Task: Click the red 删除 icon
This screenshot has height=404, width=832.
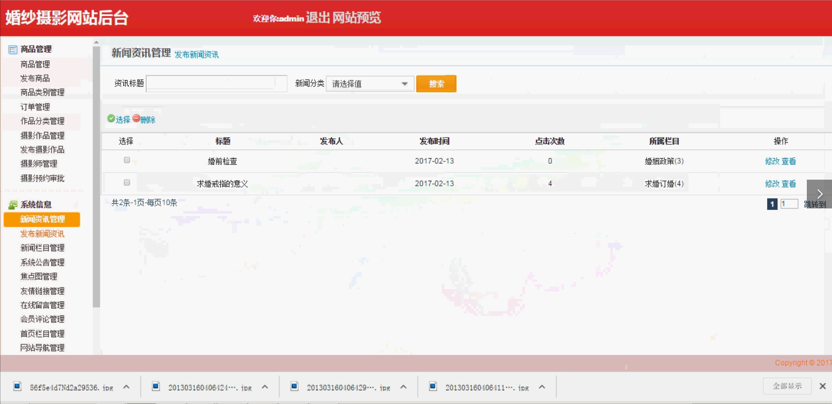Action: coord(136,119)
